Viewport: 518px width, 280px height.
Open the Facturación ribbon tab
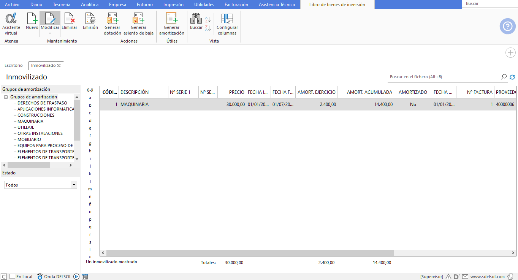tap(236, 5)
